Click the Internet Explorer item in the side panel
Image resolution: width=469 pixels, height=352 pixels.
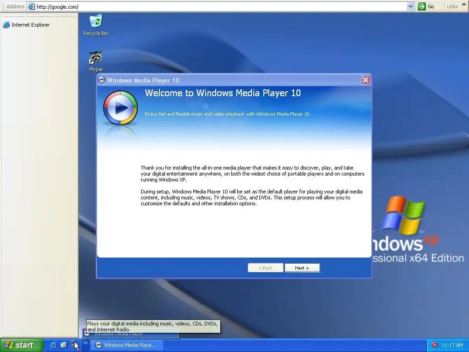pos(26,25)
